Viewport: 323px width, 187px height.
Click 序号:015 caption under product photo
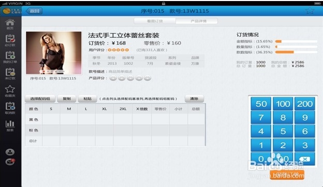[x=38, y=78]
